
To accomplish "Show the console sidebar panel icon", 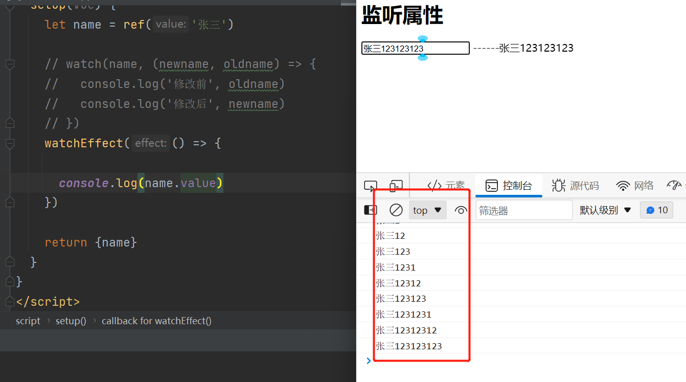I will 371,210.
